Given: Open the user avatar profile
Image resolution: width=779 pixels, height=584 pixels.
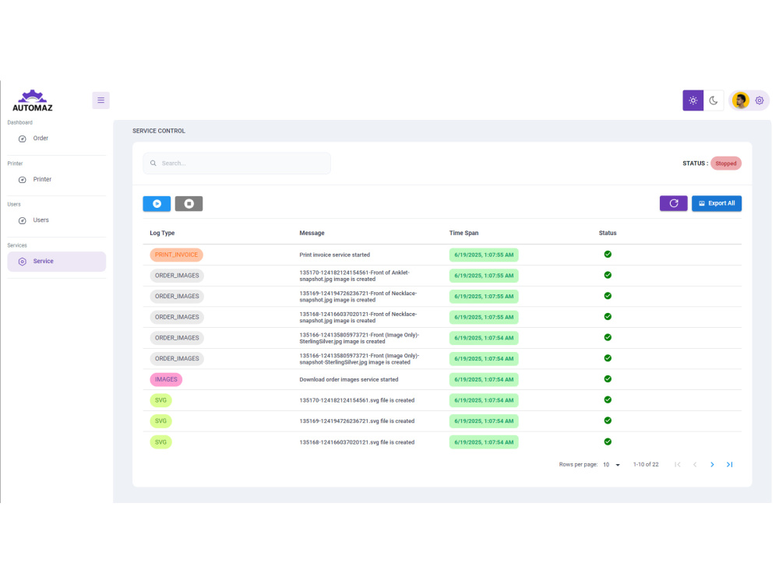Looking at the screenshot, I should pos(740,100).
